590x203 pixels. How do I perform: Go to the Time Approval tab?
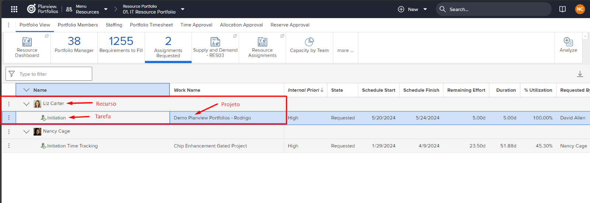(x=196, y=25)
